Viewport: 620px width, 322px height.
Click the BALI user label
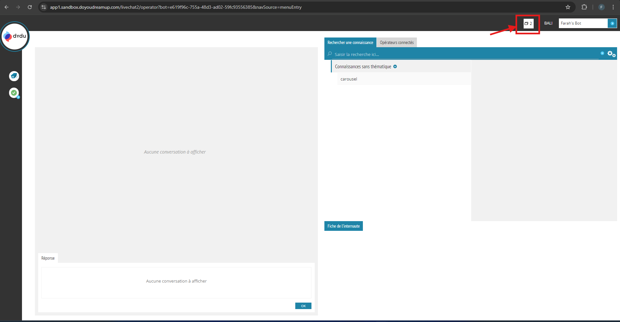click(548, 23)
